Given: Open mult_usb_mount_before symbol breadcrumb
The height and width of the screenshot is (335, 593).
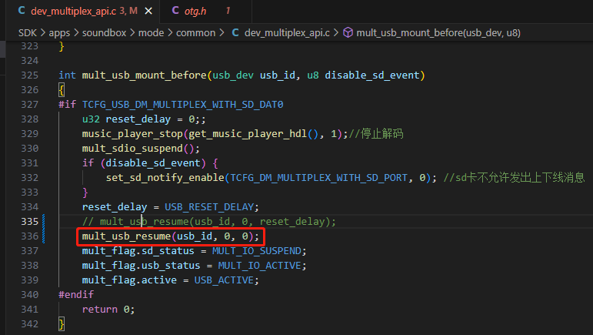Looking at the screenshot, I should [438, 33].
